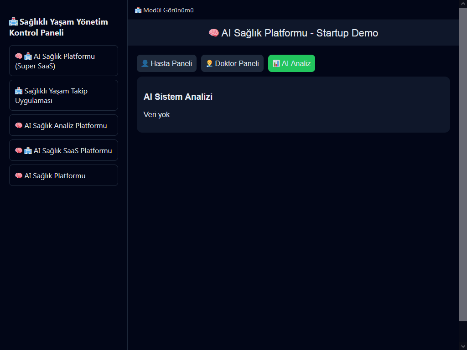Viewport: 467px width, 350px height.
Task: Click the brain icon in the Startup Demo header
Action: (213, 33)
